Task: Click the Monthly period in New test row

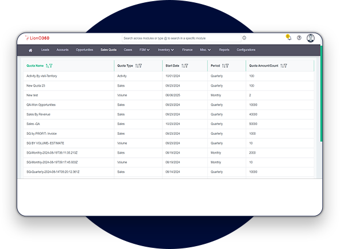Action: (216, 95)
